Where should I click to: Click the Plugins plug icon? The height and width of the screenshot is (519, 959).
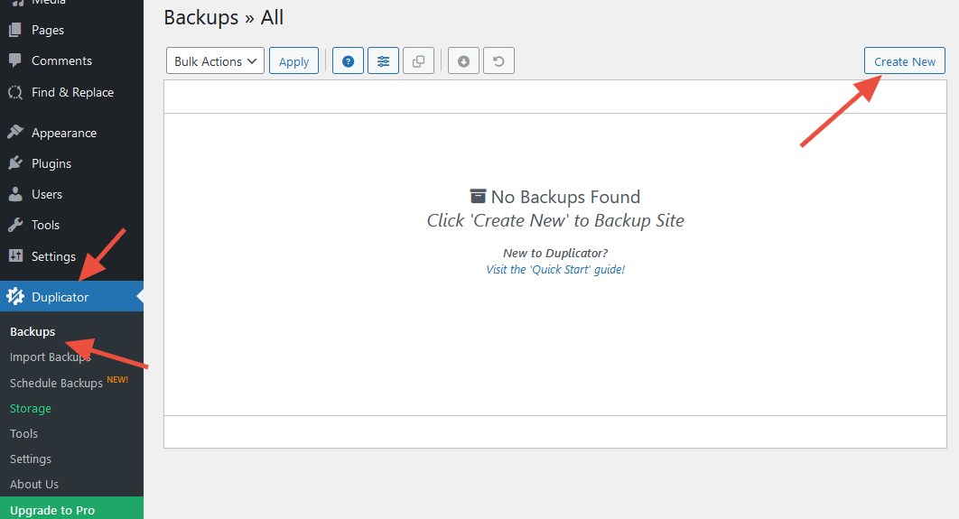click(x=15, y=163)
